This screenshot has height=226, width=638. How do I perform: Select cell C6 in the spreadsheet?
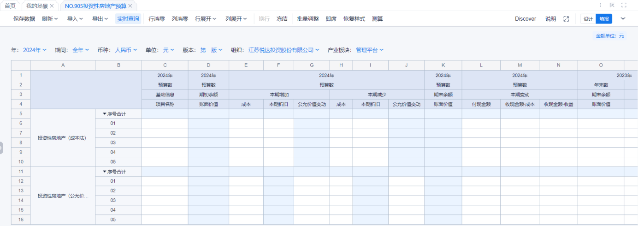165,123
